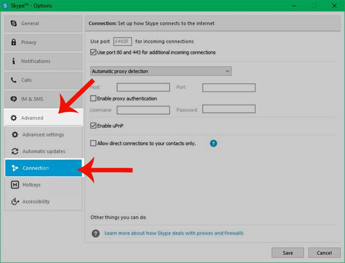Viewport: 345px width, 263px height.
Task: Open the Privacy options section
Action: coord(43,42)
